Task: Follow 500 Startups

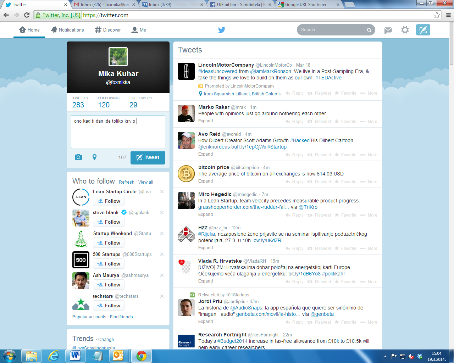Action: click(109, 264)
